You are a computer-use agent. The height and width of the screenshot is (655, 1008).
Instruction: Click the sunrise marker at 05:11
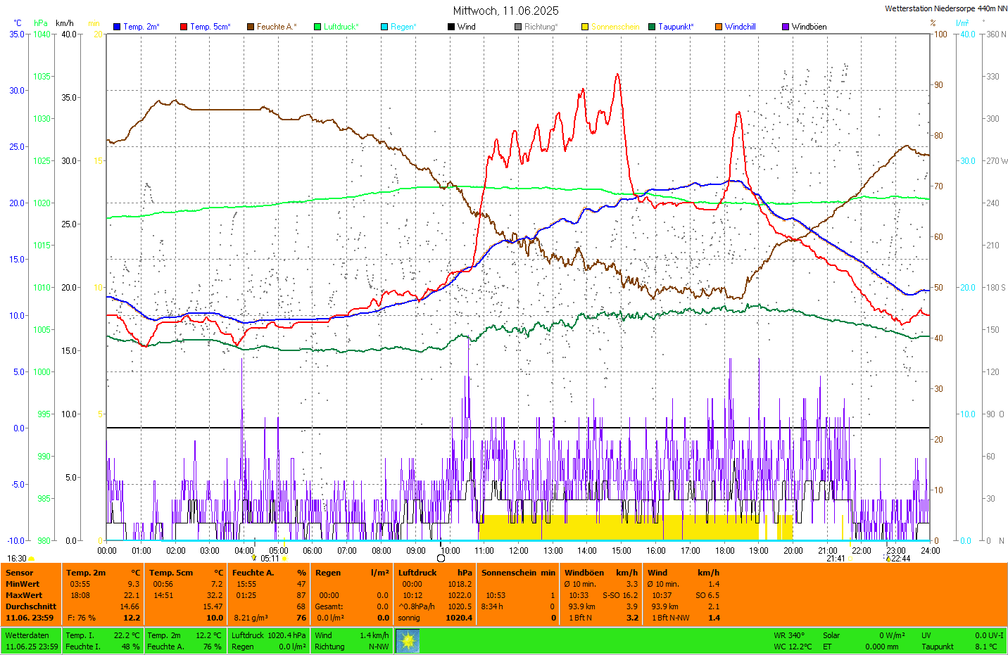[x=284, y=559]
